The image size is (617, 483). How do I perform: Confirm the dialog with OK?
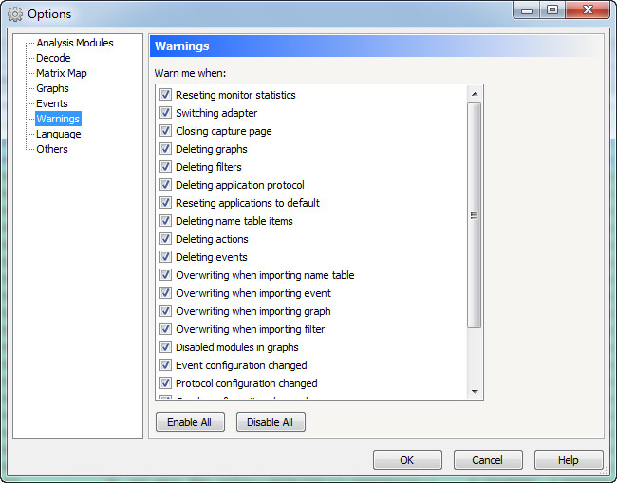tap(407, 460)
